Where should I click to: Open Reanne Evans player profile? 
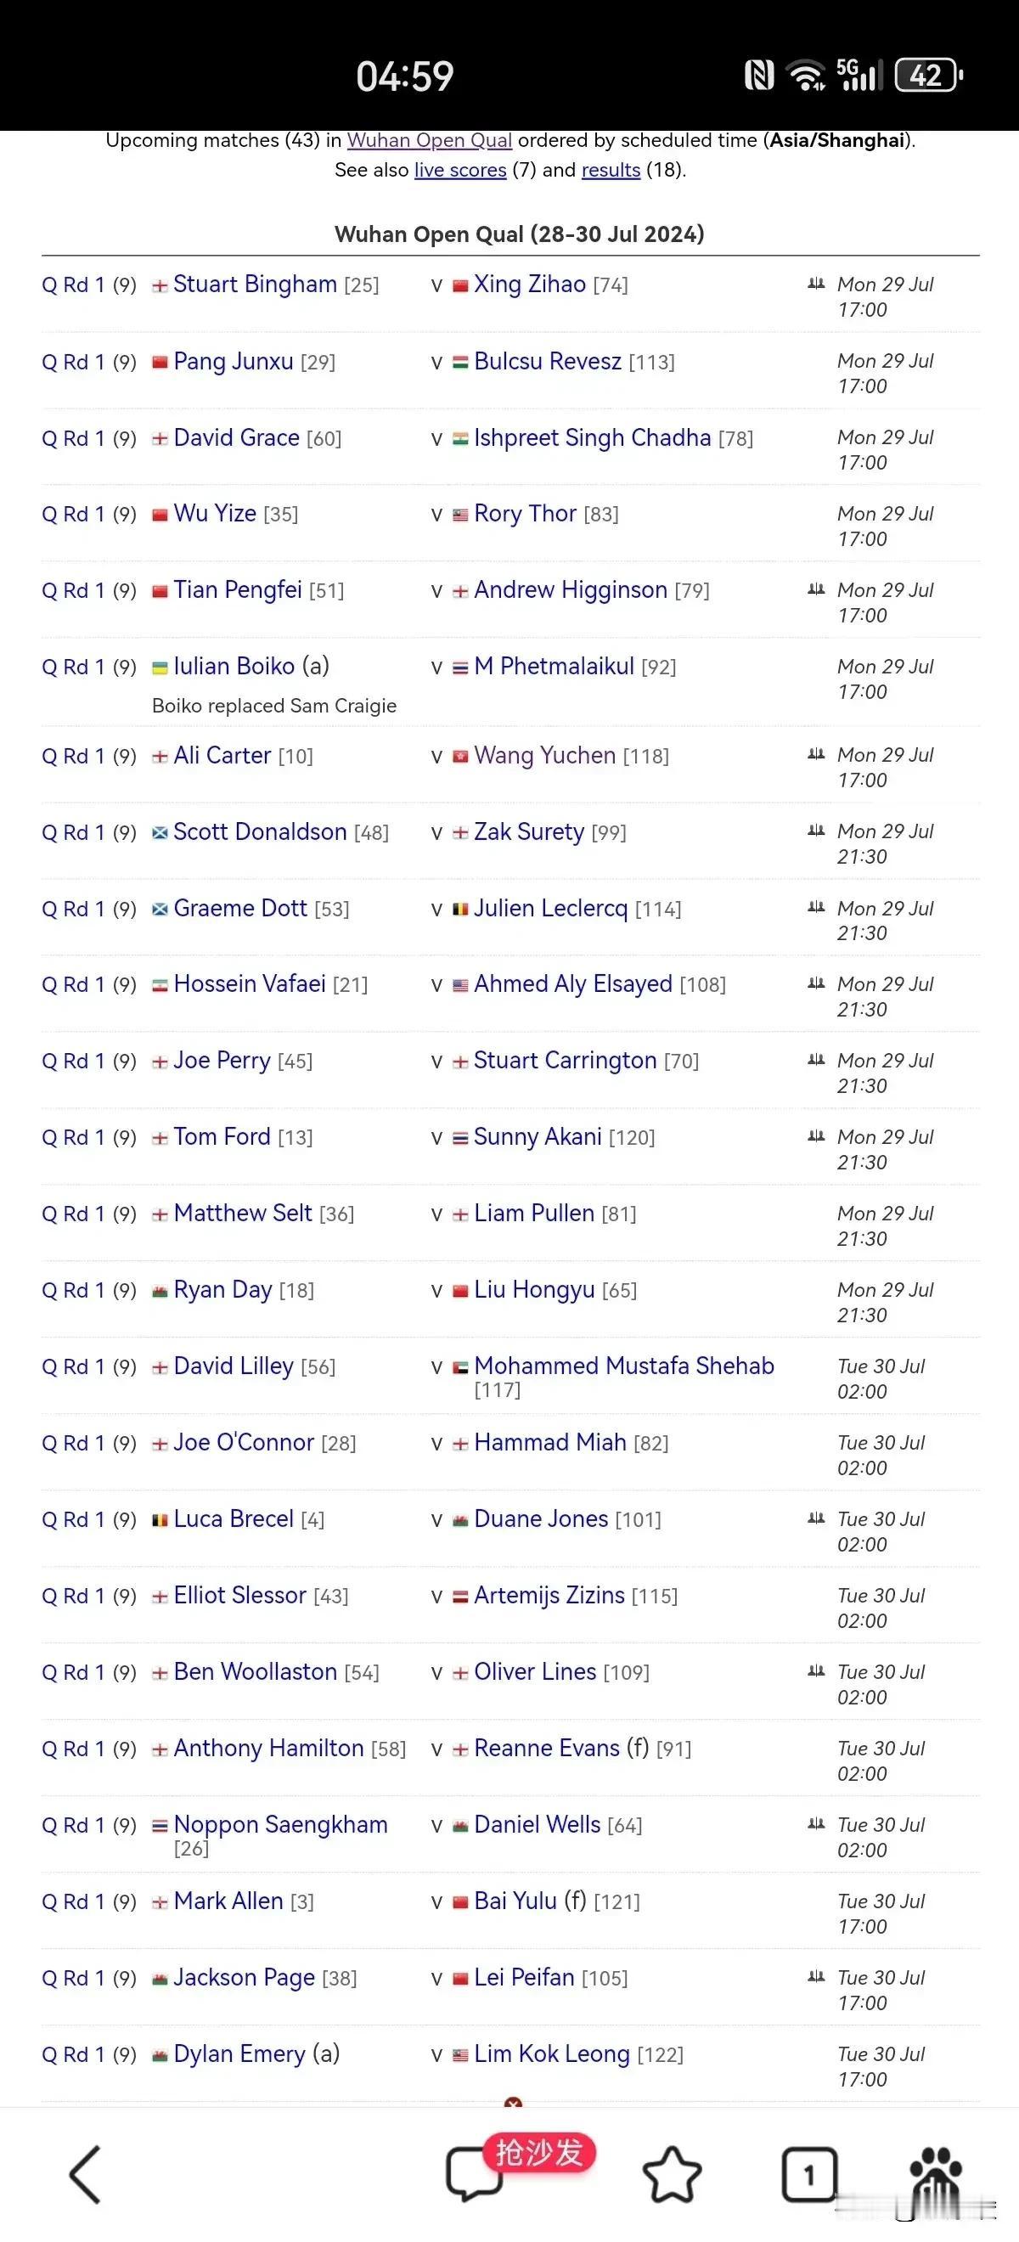pyautogui.click(x=547, y=1748)
